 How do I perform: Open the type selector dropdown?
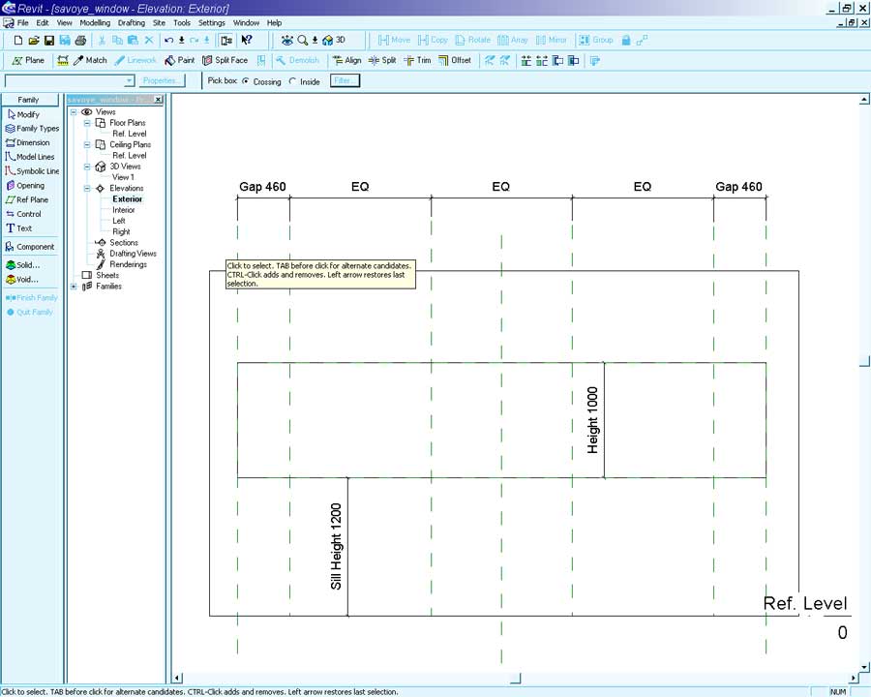tap(130, 81)
